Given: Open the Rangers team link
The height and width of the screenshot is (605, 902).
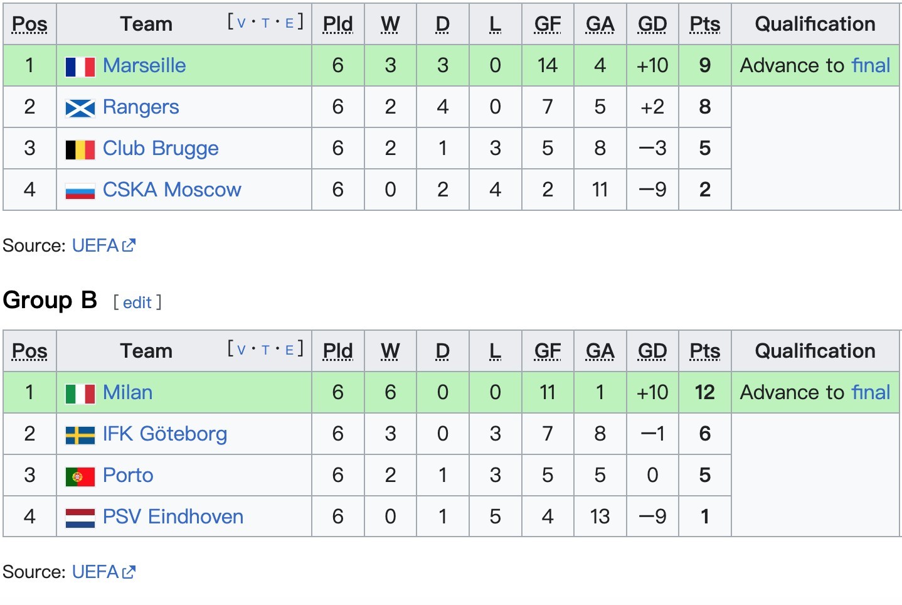Looking at the screenshot, I should click(x=141, y=107).
